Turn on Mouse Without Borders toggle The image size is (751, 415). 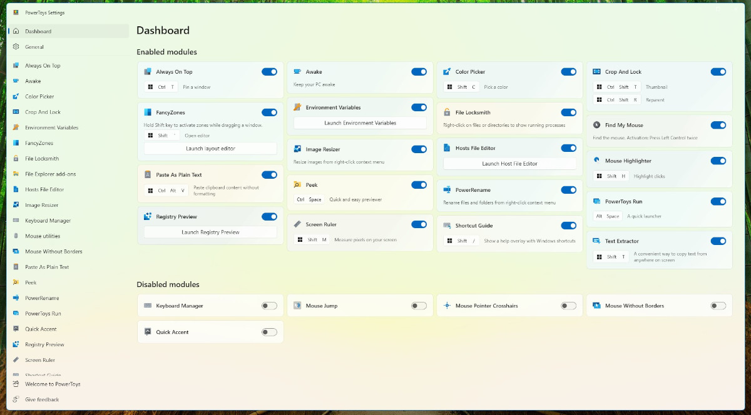(718, 306)
